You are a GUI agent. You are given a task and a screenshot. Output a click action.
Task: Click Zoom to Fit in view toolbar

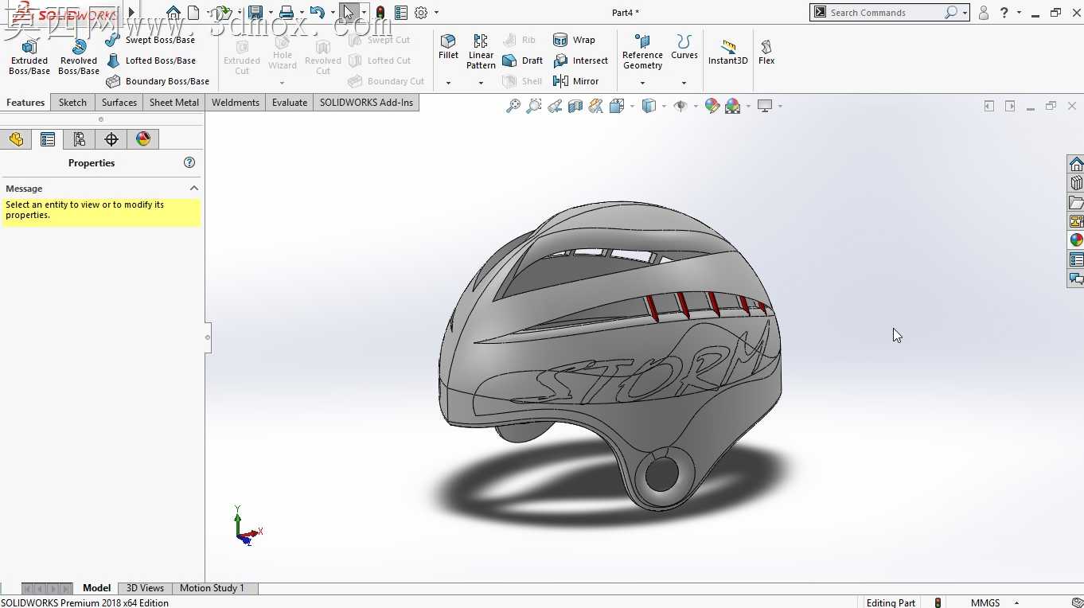[x=513, y=106]
